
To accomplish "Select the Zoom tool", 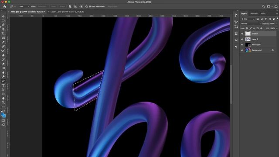I will (3, 102).
